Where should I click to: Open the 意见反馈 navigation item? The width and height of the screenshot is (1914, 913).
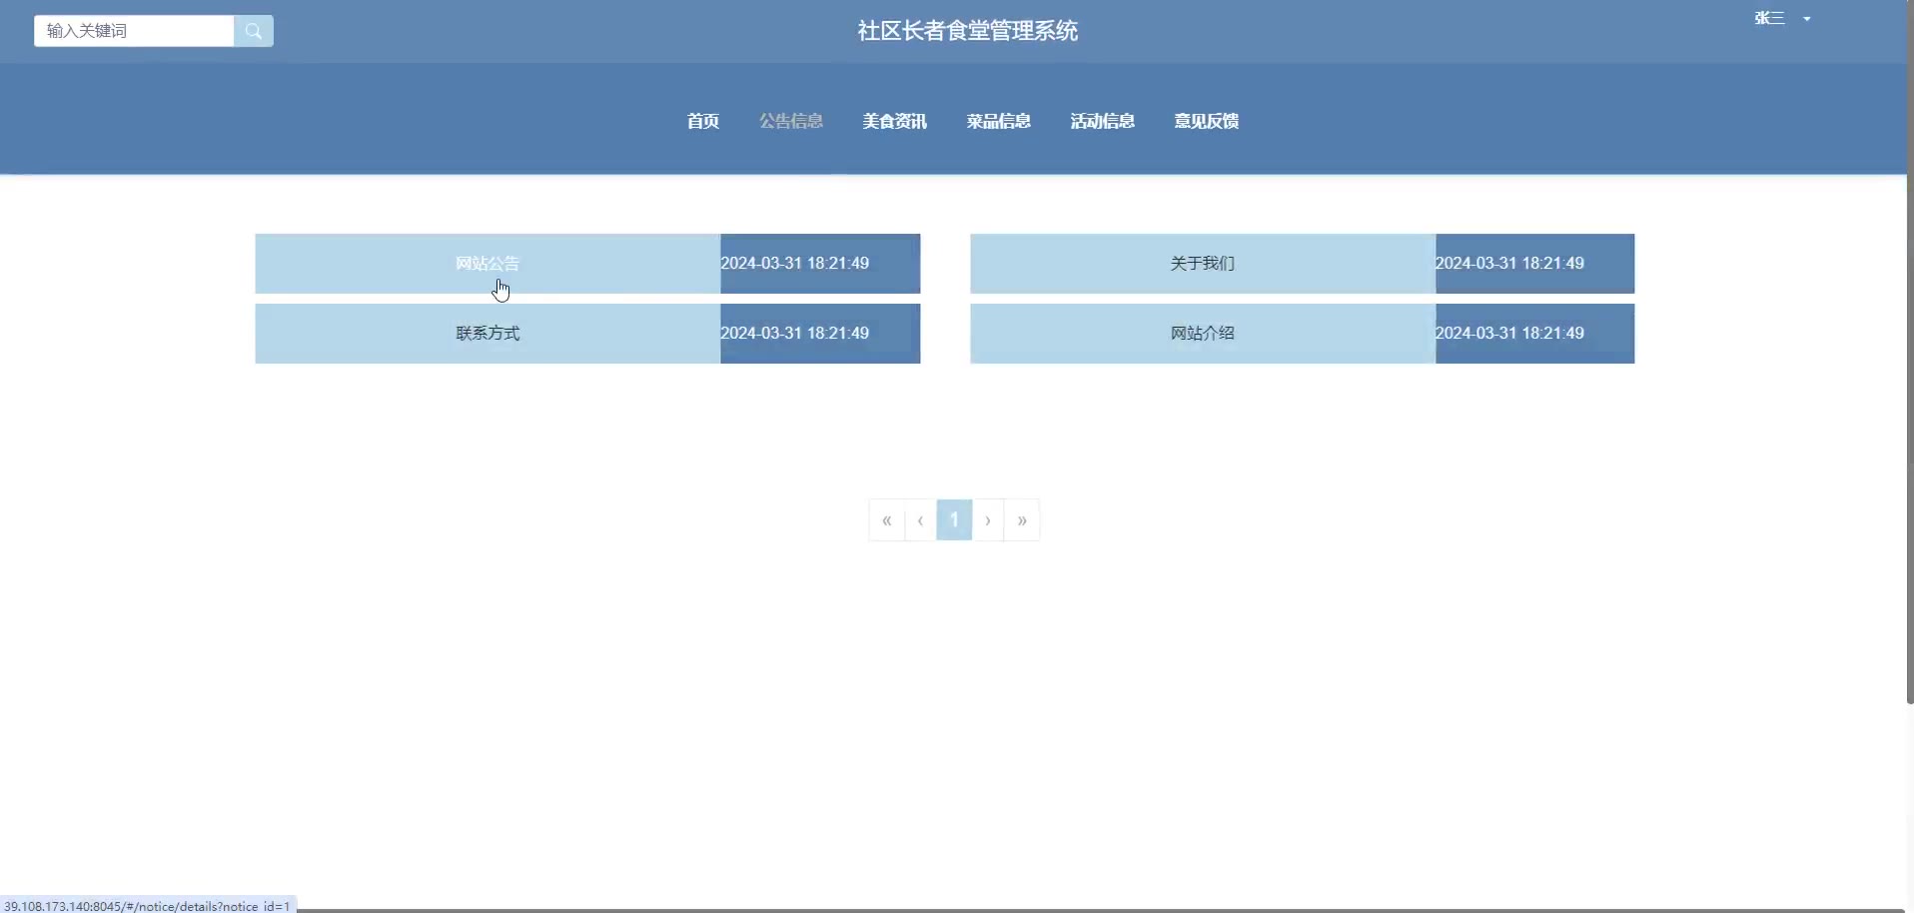(1207, 121)
